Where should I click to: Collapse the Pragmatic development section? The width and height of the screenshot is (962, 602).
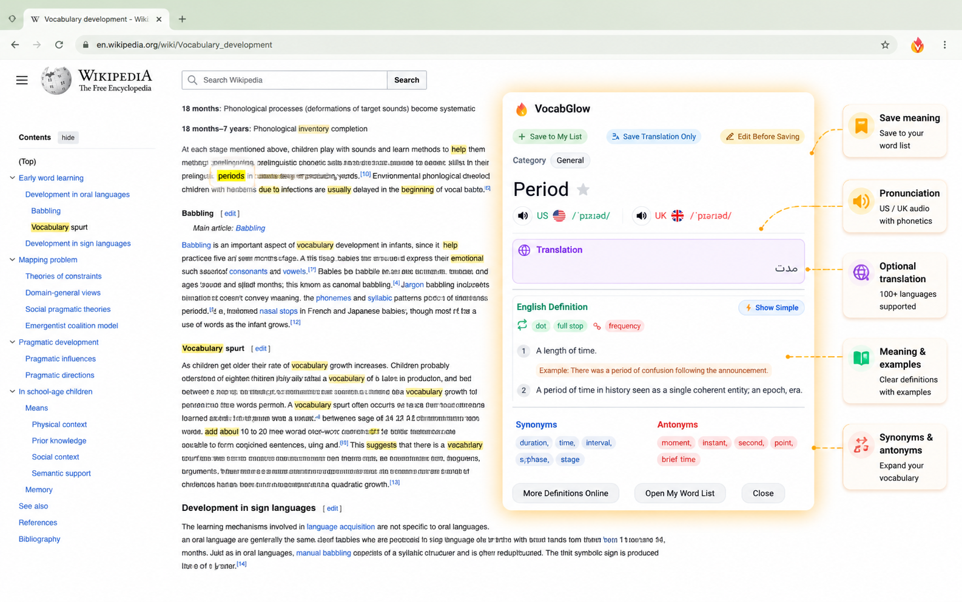(12, 342)
